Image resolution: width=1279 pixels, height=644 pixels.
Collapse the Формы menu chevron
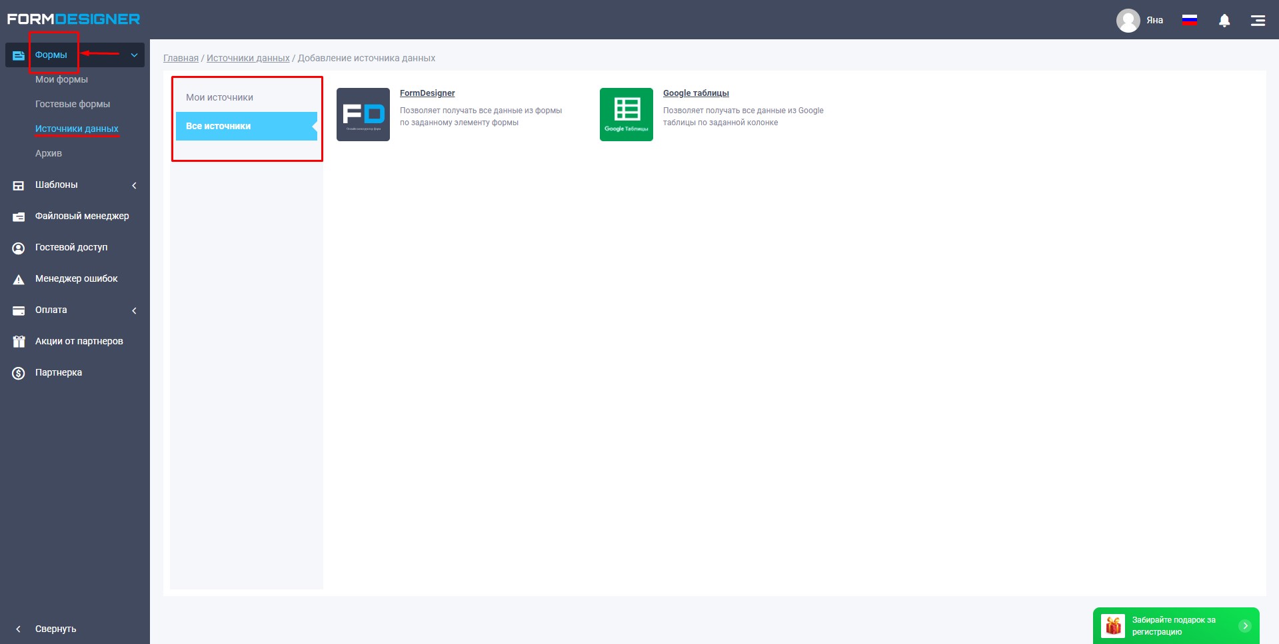[134, 55]
